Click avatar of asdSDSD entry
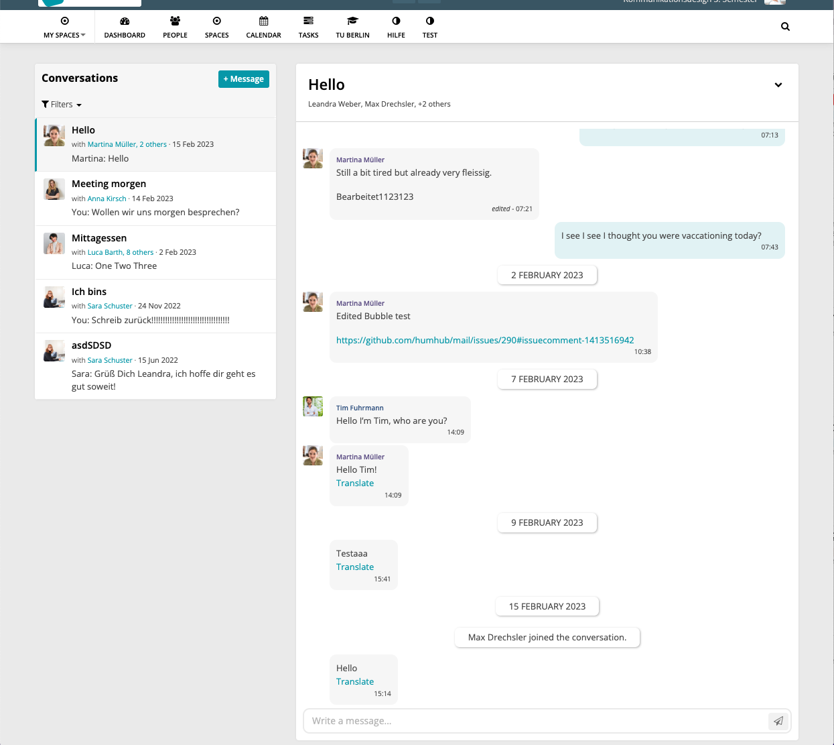Screen dimensions: 834x745 tap(54, 351)
